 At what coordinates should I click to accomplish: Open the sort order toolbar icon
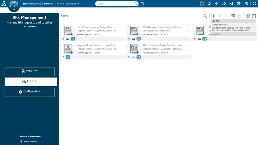point(254,16)
